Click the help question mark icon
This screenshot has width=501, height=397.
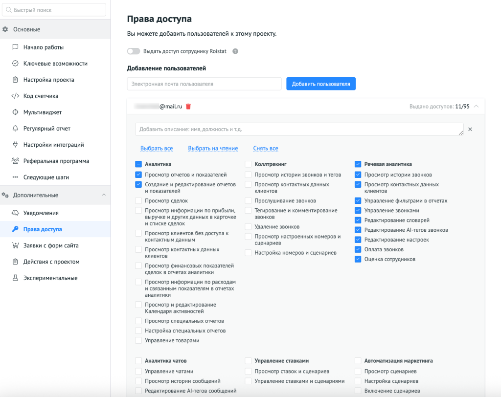(x=235, y=51)
